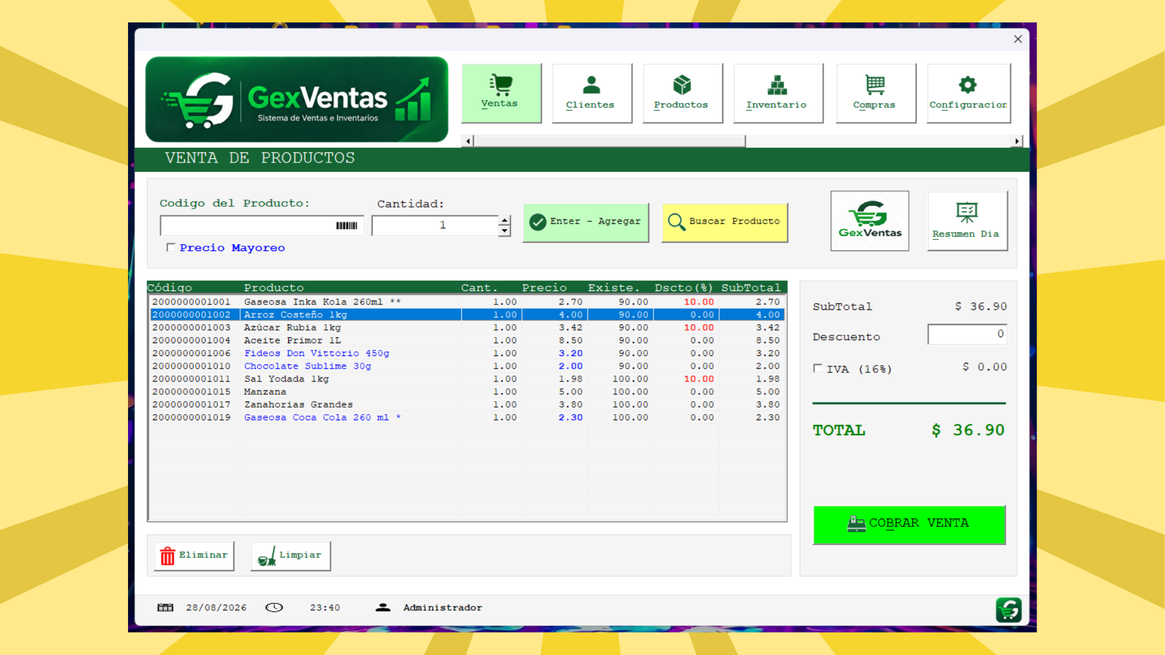Screen dimensions: 1165x655
Task: Close the GexVentas window
Action: (1018, 39)
